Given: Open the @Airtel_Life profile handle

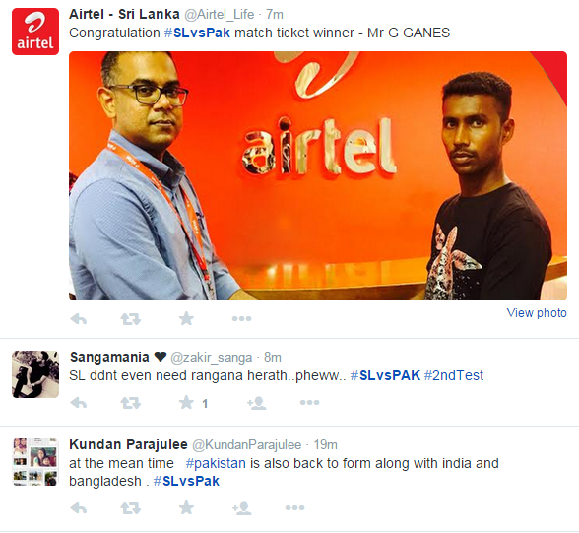Looking at the screenshot, I should [x=219, y=15].
